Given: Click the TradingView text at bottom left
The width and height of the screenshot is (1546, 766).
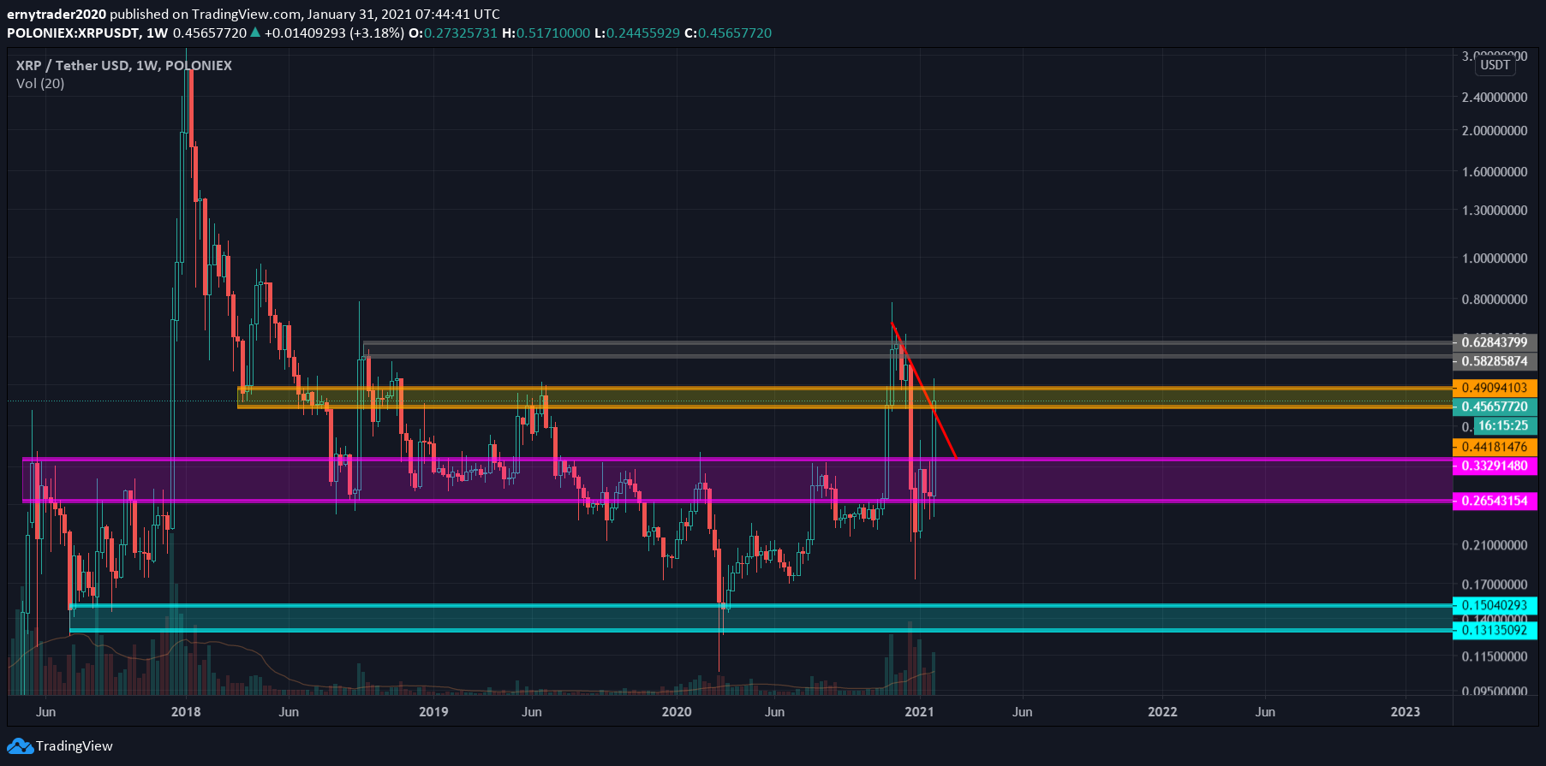Looking at the screenshot, I should point(75,746).
